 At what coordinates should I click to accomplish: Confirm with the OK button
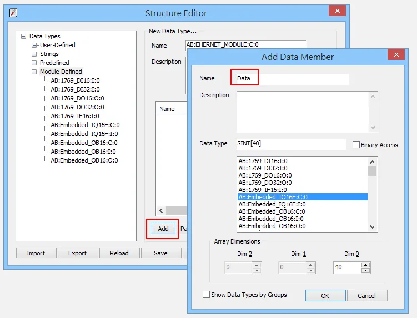(325, 296)
